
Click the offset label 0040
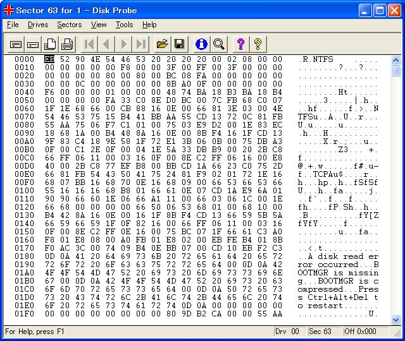[x=24, y=92]
